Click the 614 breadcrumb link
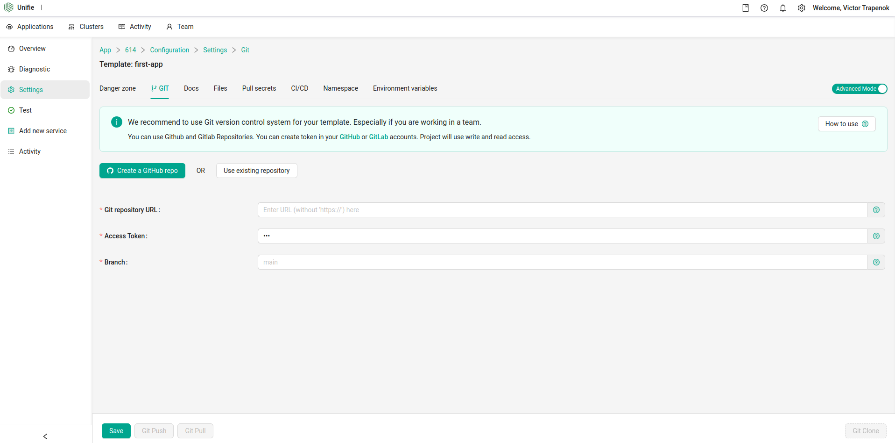This screenshot has height=443, width=895. [x=131, y=50]
